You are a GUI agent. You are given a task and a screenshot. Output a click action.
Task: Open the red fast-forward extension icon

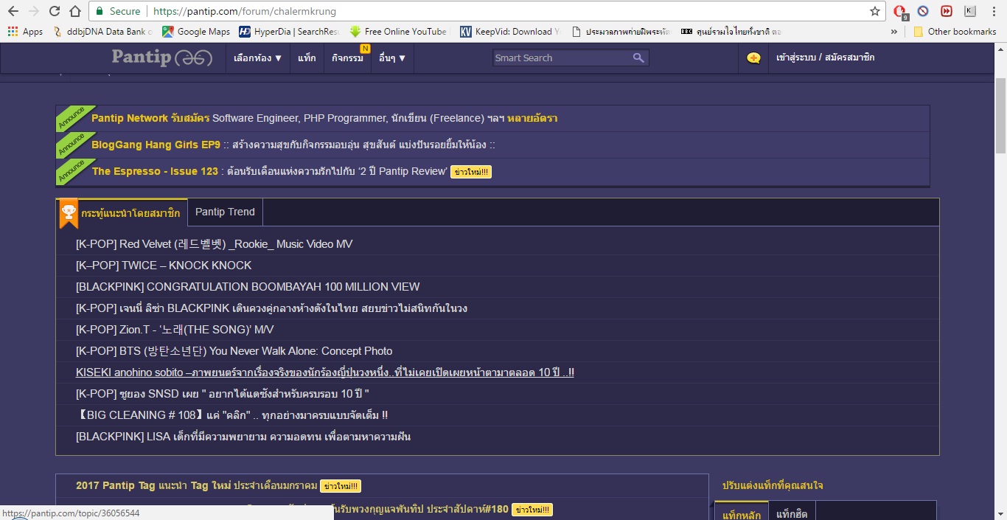(x=947, y=11)
